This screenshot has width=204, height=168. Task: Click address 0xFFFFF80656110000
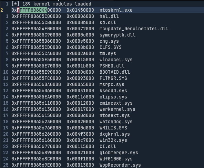36,103
